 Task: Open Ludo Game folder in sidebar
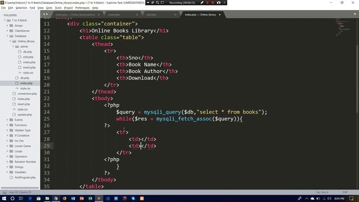tap(22, 146)
